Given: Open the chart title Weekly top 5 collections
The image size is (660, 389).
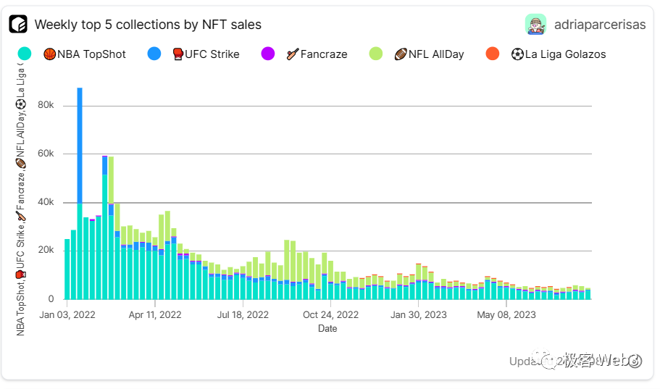Looking at the screenshot, I should (148, 25).
